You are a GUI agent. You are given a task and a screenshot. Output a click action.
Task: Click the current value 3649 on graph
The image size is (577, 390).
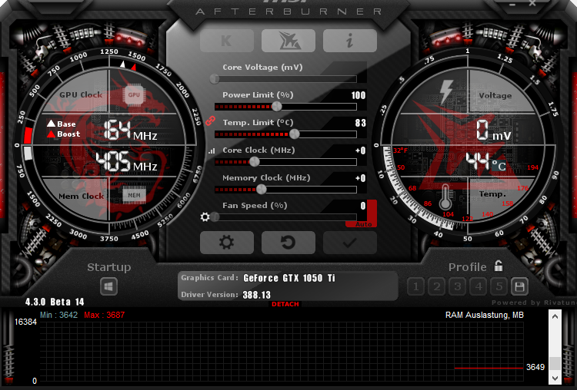click(535, 367)
